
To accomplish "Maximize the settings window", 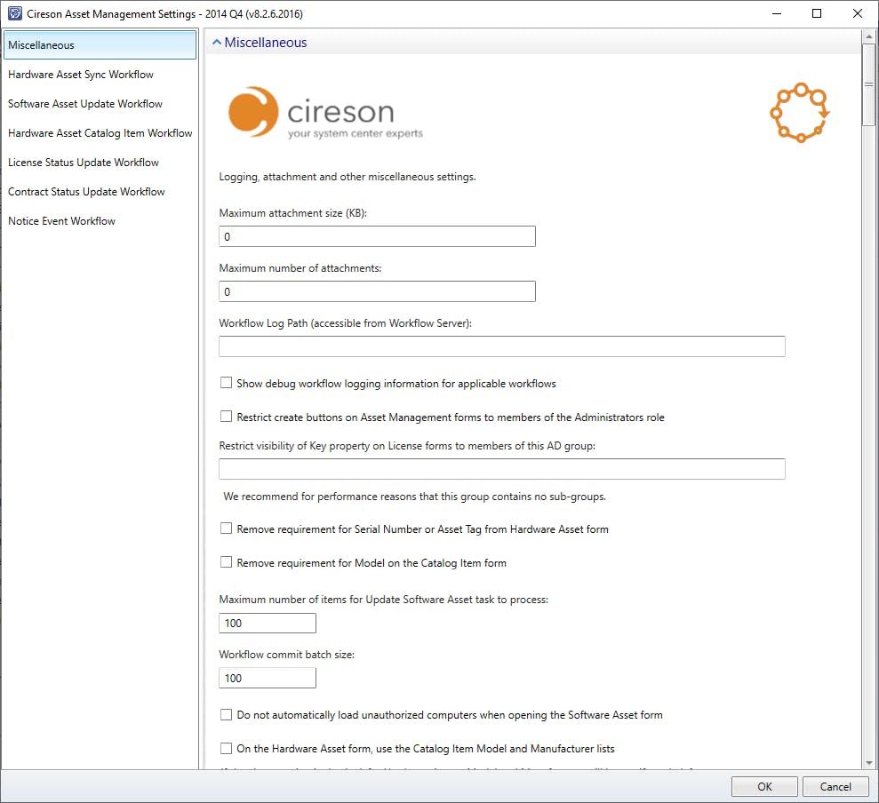I will (817, 13).
